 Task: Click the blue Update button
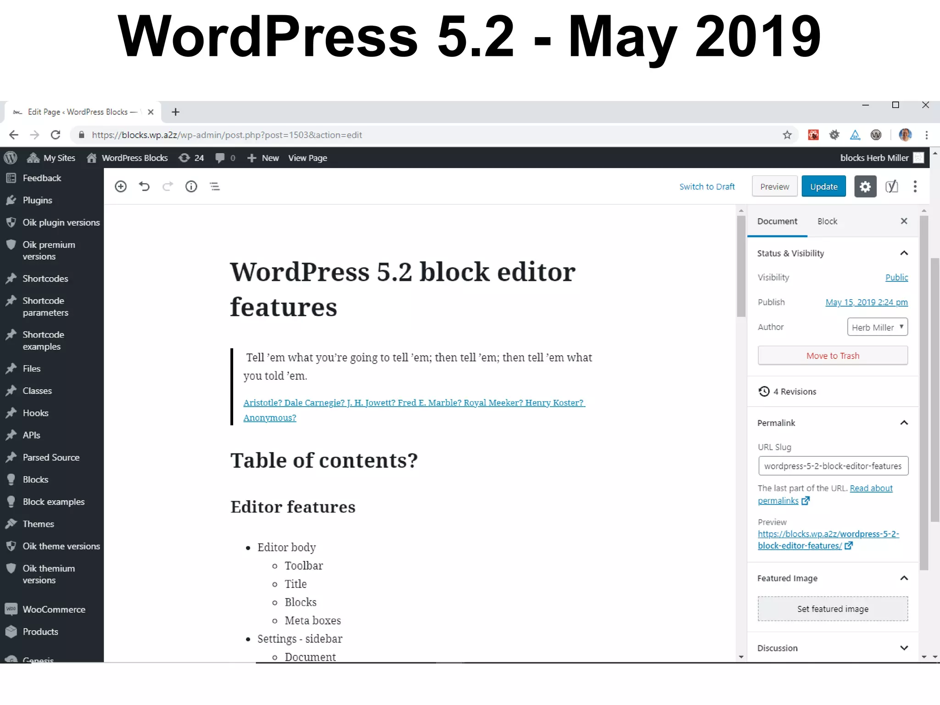824,186
